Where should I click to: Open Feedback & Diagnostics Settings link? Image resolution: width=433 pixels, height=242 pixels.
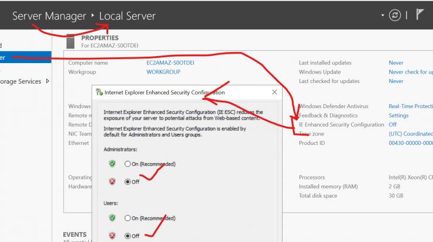[398, 115]
